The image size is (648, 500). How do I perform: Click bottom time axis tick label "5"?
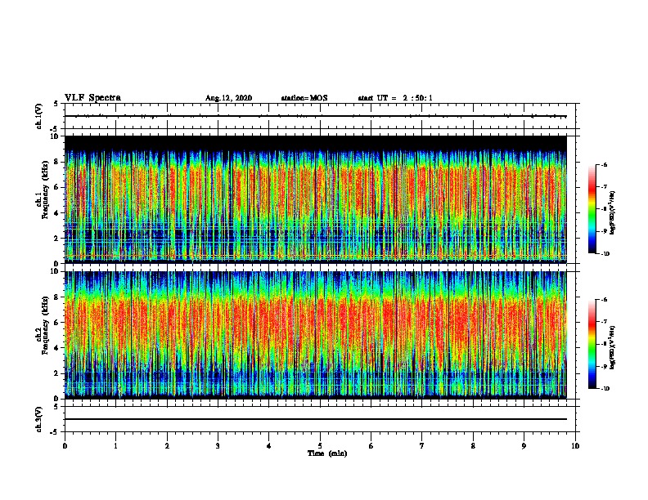(320, 446)
